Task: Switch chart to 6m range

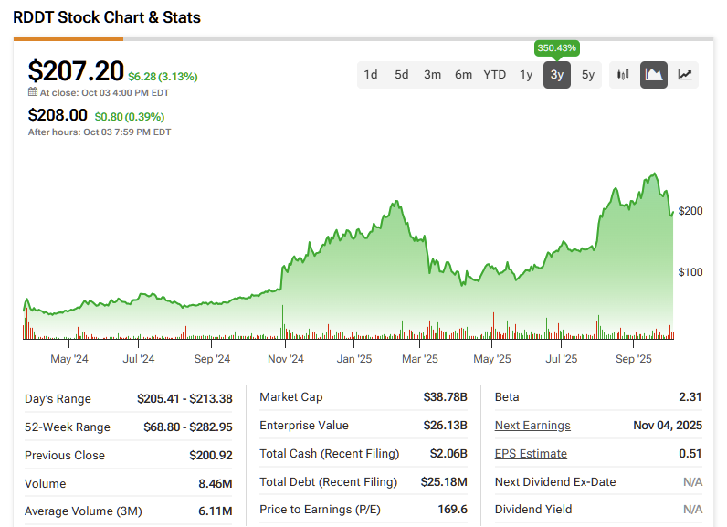Action: (x=464, y=75)
